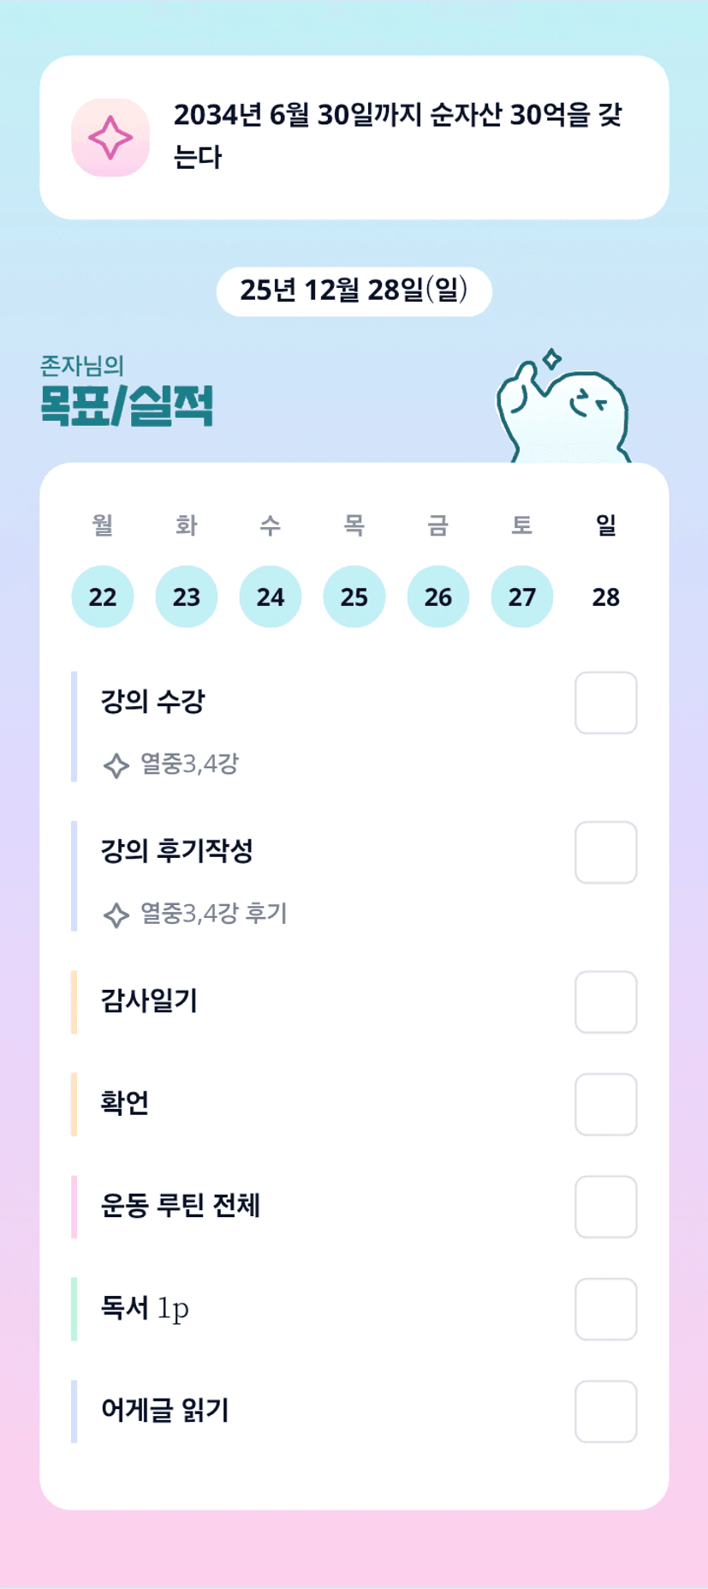This screenshot has height=1589, width=708.
Task: Select day 26 in the week row
Action: [438, 597]
